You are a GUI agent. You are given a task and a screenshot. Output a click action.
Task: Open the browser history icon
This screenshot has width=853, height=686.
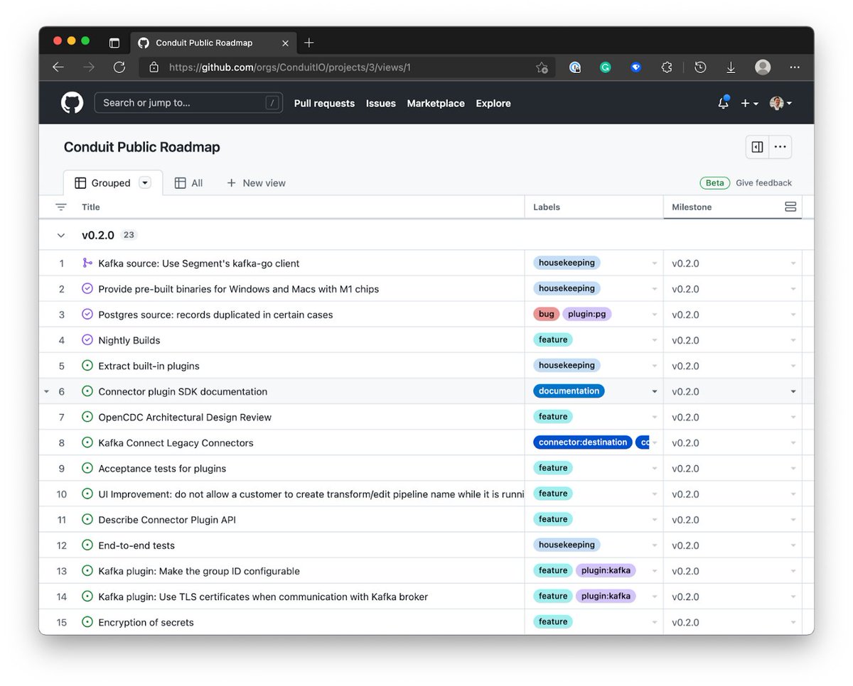[x=700, y=67]
